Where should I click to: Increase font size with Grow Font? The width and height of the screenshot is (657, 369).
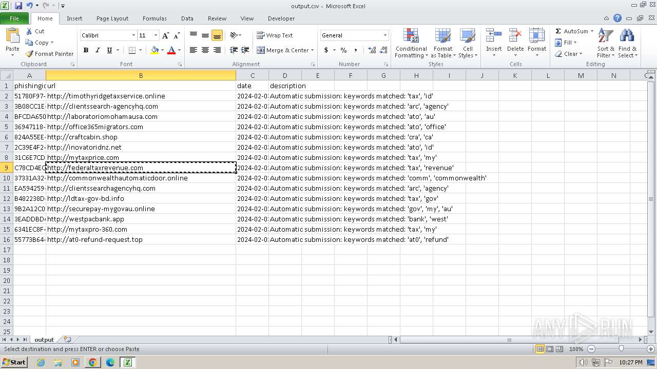pyautogui.click(x=165, y=35)
